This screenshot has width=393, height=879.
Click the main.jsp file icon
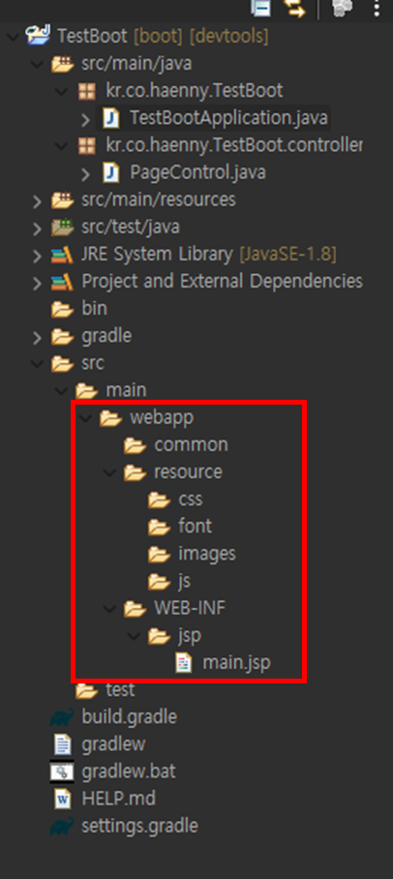point(183,663)
